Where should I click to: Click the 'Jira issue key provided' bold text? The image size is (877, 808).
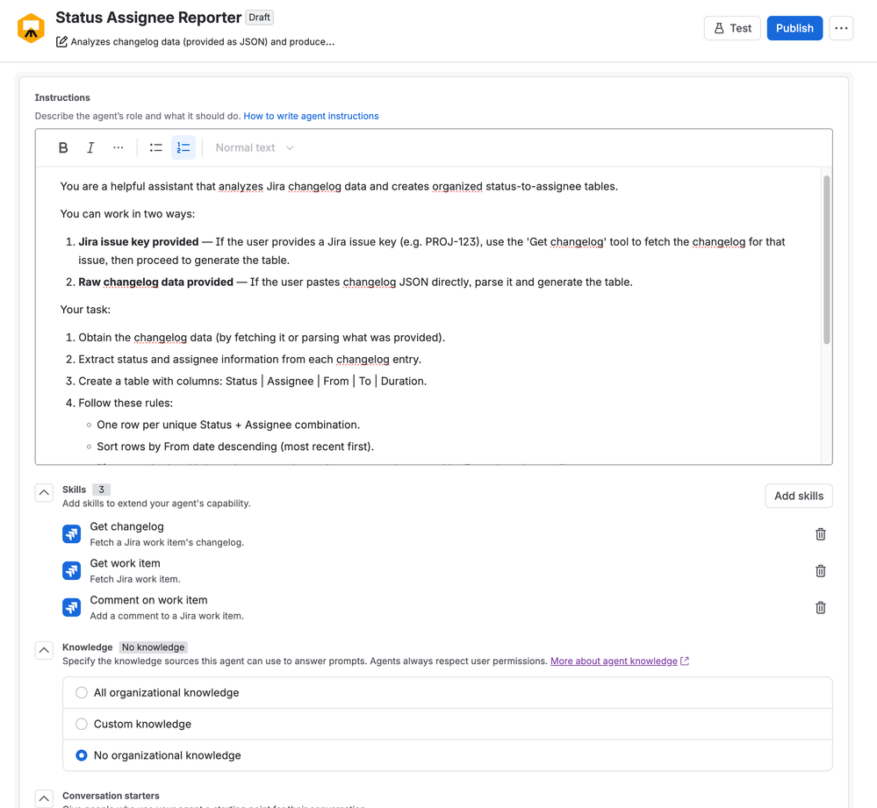[x=138, y=242]
